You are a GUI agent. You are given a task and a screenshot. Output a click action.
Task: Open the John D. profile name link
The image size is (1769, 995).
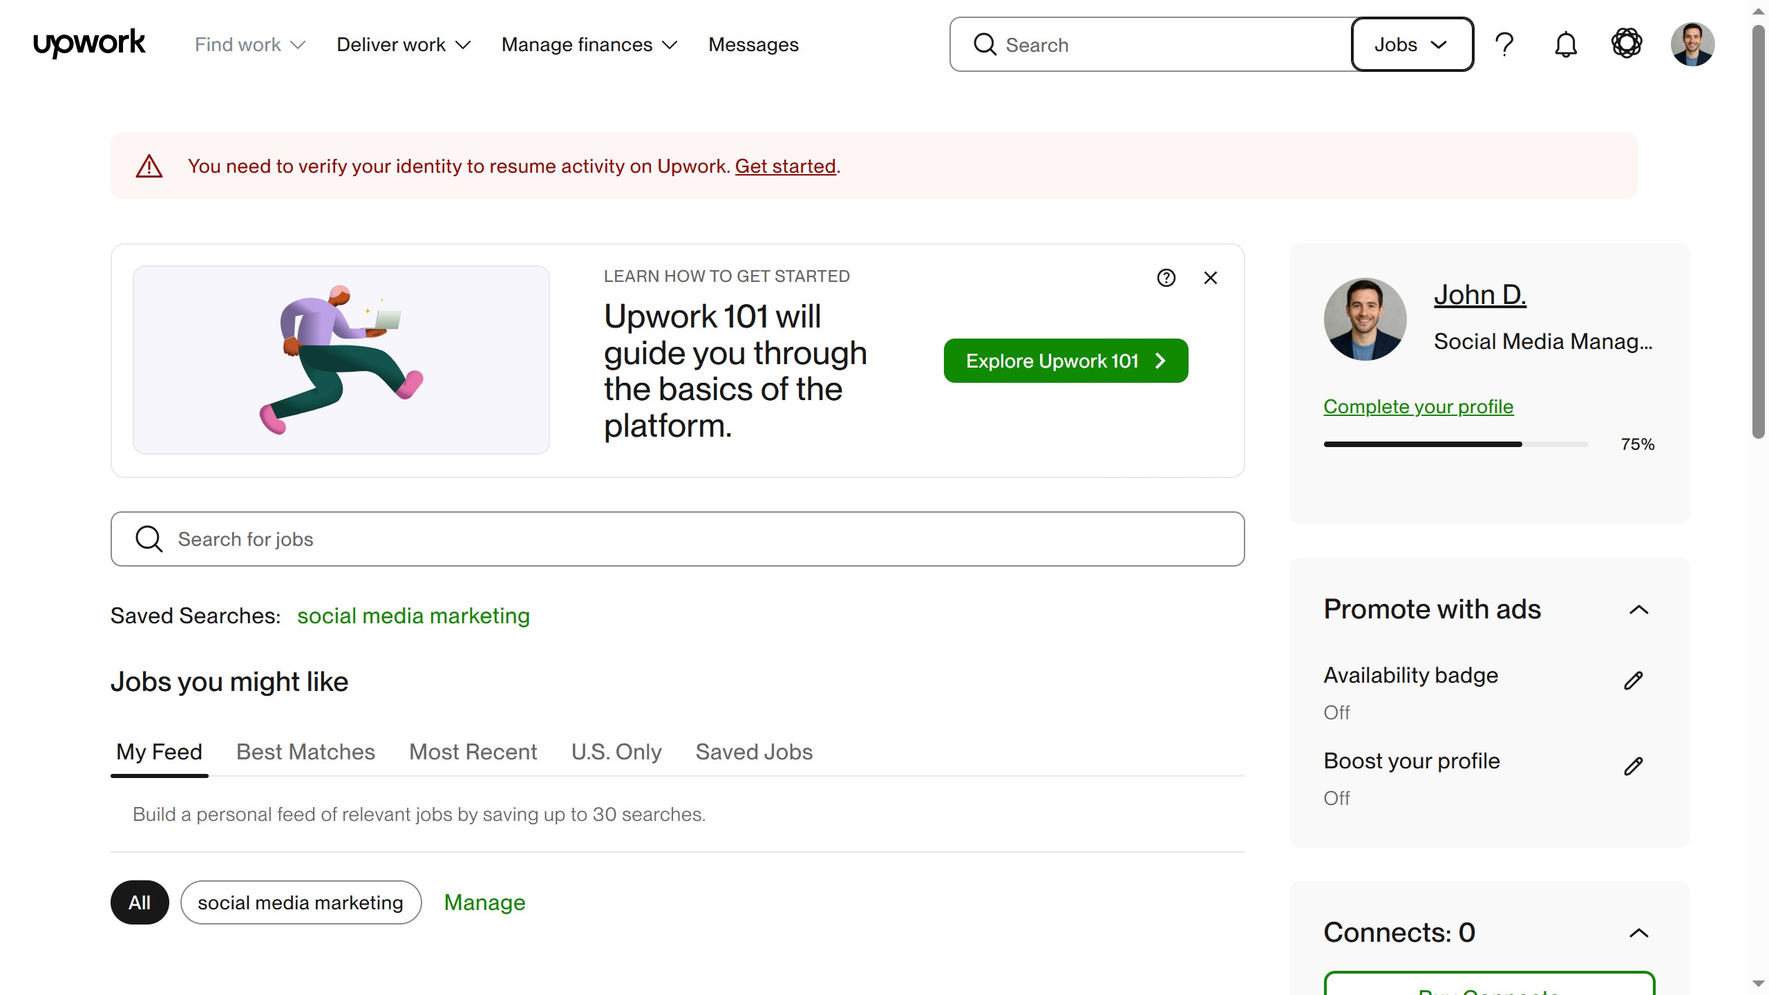pyautogui.click(x=1479, y=294)
